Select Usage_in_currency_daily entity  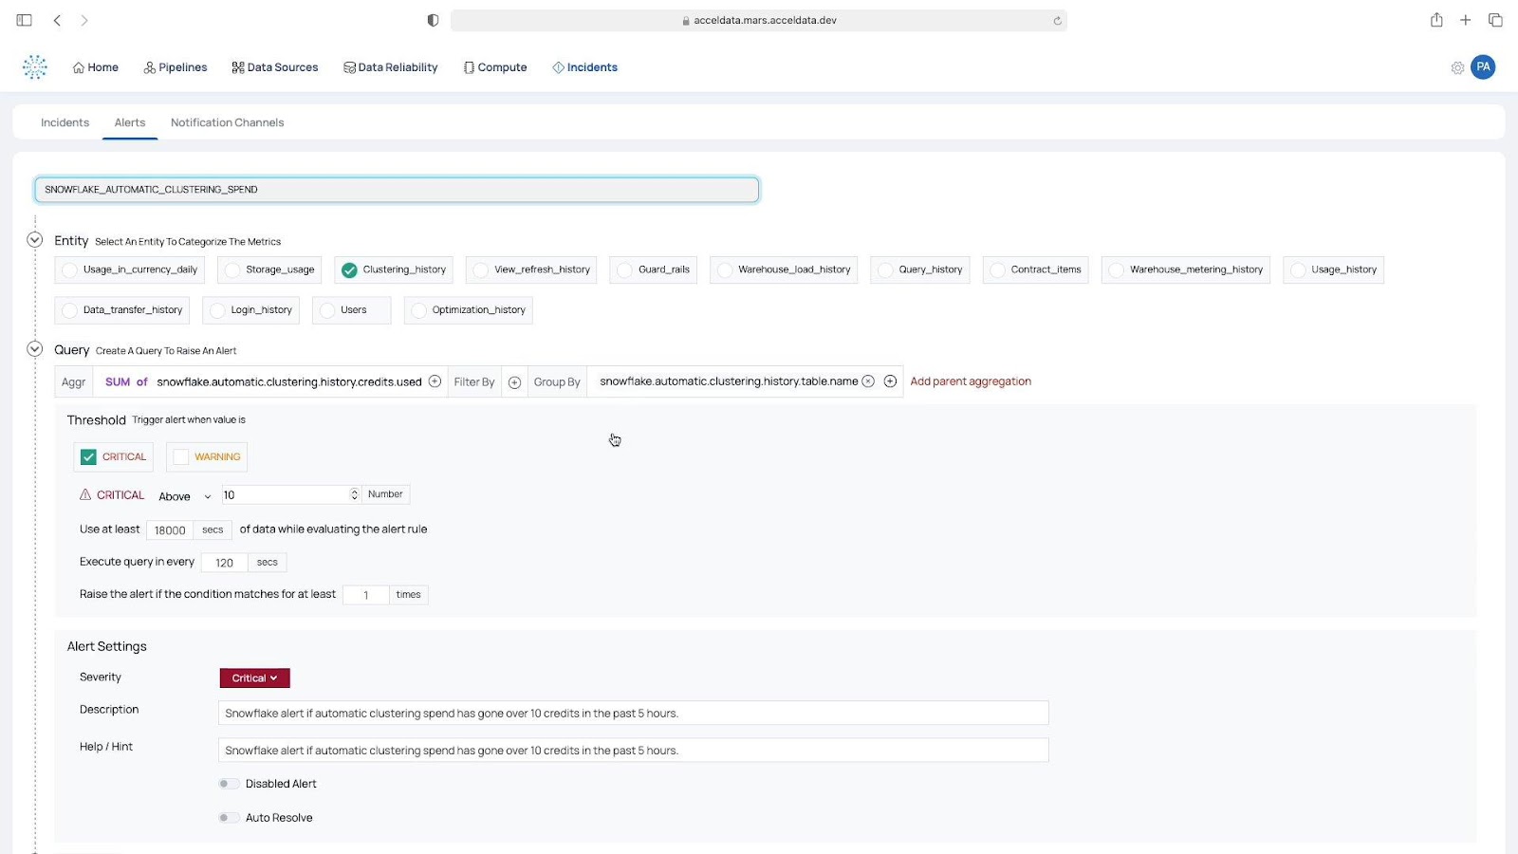130,269
